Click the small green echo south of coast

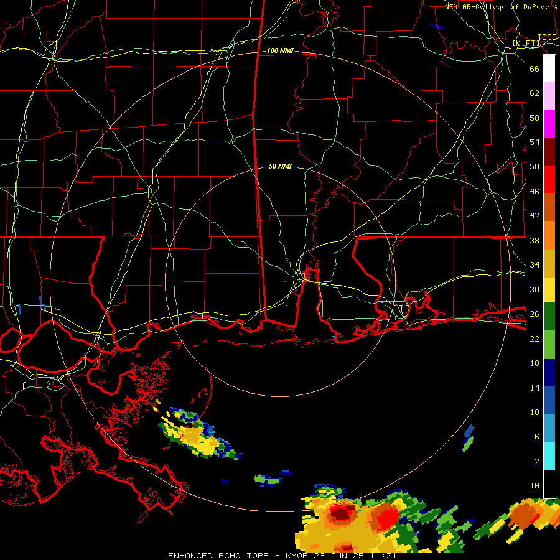269,480
